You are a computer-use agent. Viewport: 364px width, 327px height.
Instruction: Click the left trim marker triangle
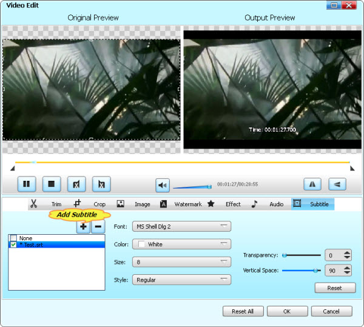13,168
